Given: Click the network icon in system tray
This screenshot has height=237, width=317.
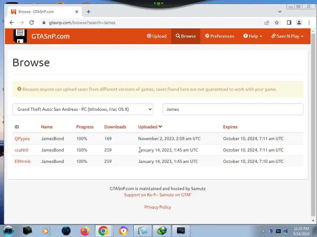Looking at the screenshot, I should pyautogui.click(x=278, y=231).
